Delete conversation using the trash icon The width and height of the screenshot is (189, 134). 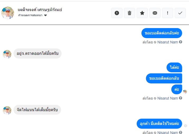[x=130, y=13]
